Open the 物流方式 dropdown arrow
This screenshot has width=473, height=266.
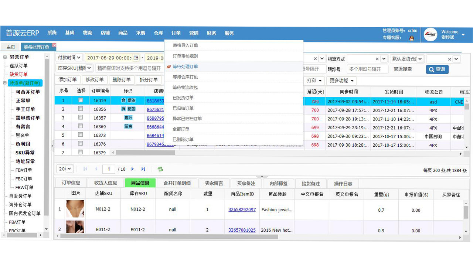tap(384, 59)
